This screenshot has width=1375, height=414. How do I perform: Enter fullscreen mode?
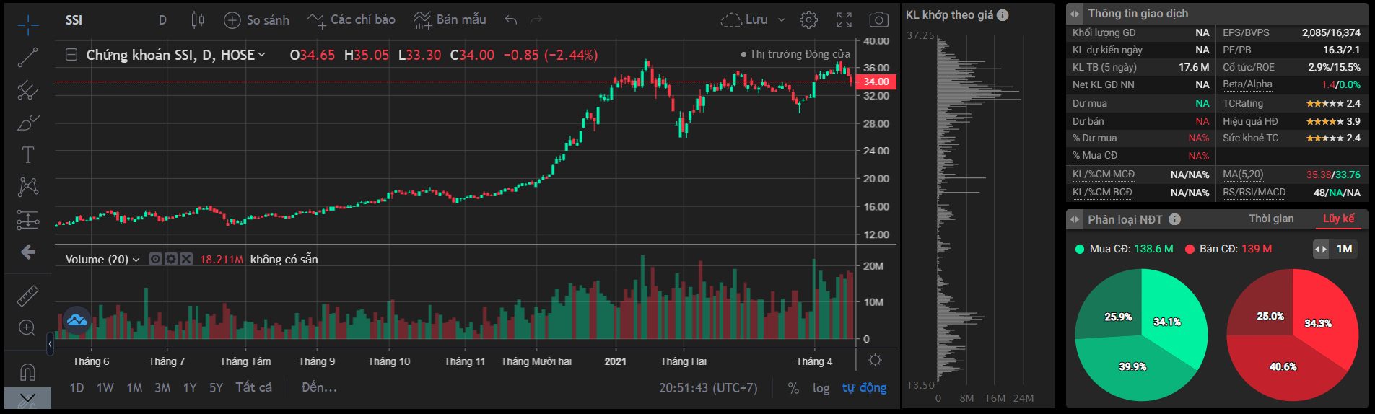844,20
